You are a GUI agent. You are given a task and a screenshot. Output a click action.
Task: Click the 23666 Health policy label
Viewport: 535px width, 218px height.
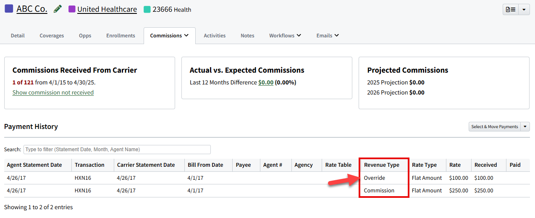point(172,9)
